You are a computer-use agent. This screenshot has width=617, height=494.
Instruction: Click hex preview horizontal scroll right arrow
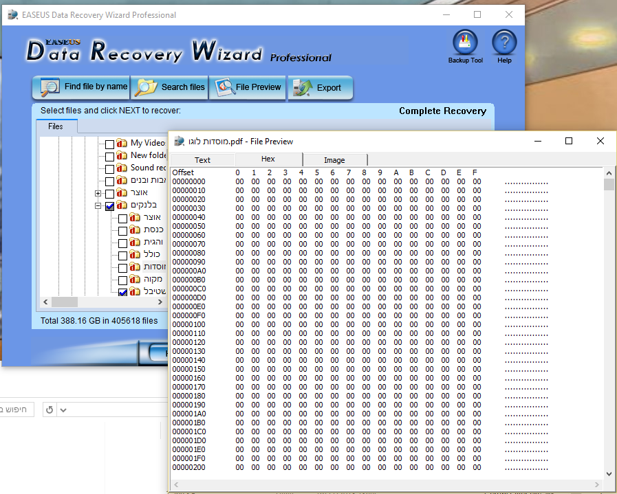pyautogui.click(x=597, y=484)
